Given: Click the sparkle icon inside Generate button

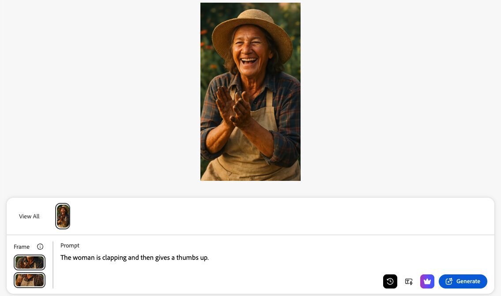Looking at the screenshot, I should click(449, 281).
